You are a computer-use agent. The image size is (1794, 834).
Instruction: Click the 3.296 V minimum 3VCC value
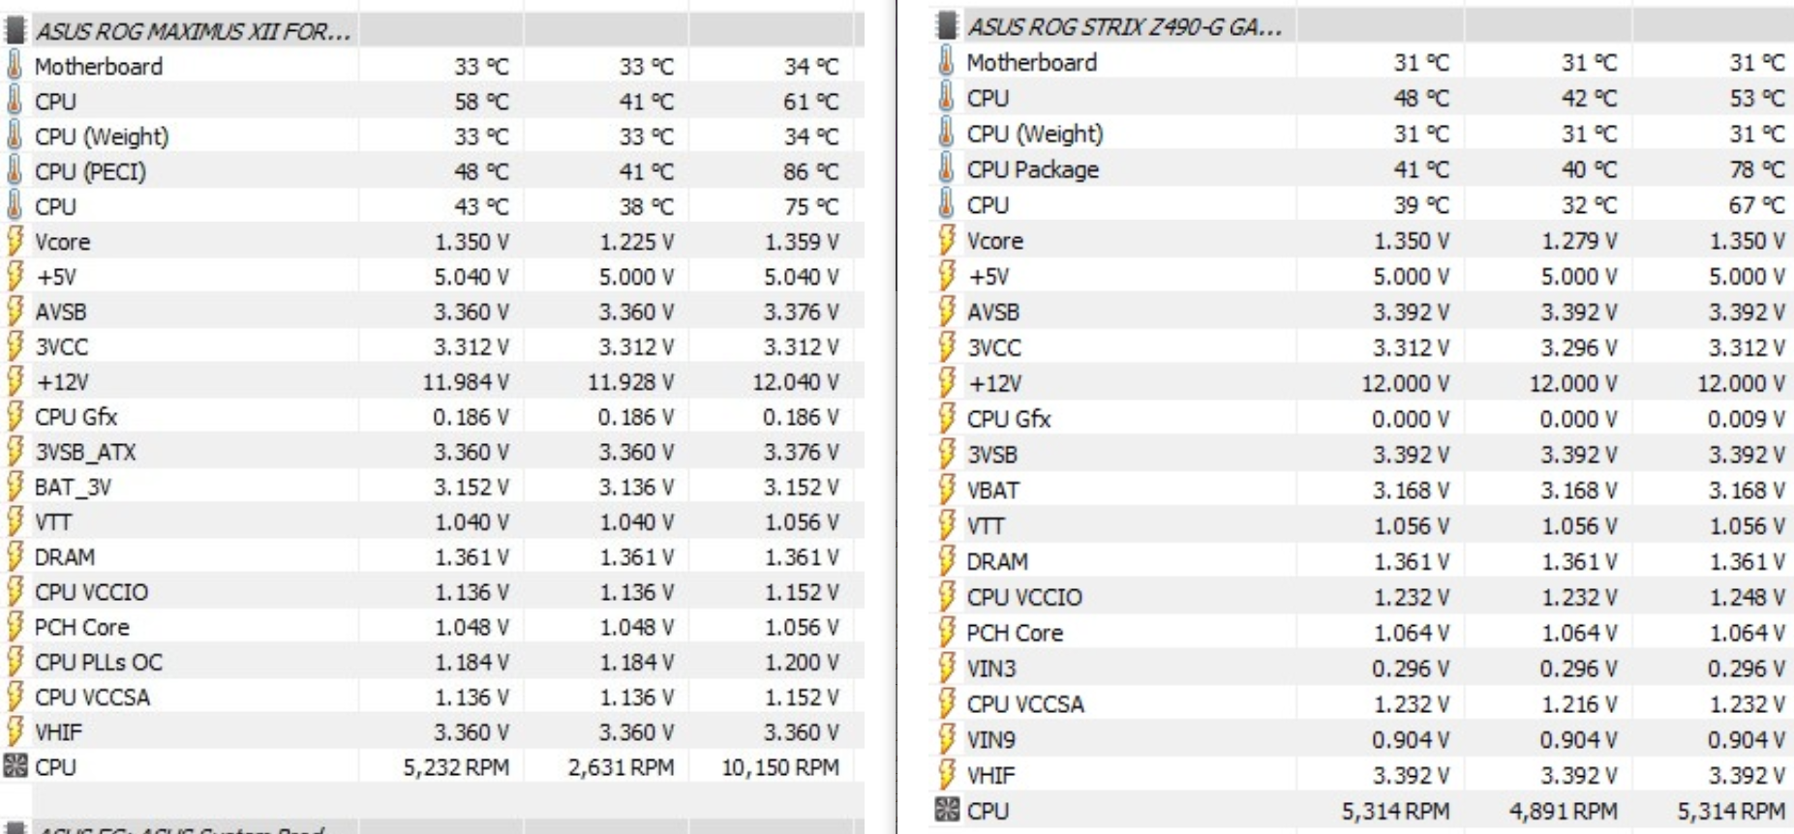tap(1579, 347)
